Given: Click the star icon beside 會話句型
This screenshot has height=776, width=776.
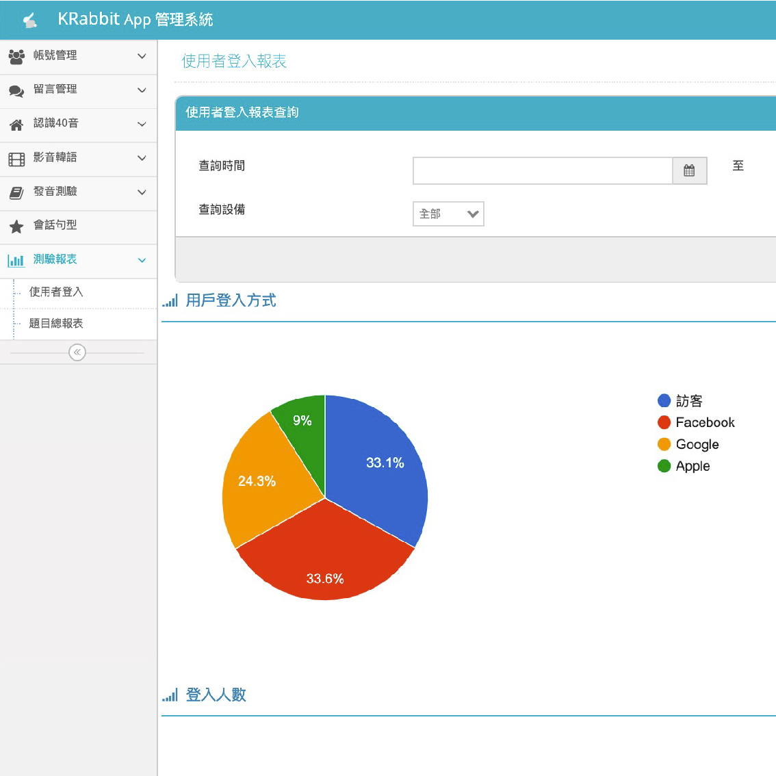Looking at the screenshot, I should (x=16, y=227).
